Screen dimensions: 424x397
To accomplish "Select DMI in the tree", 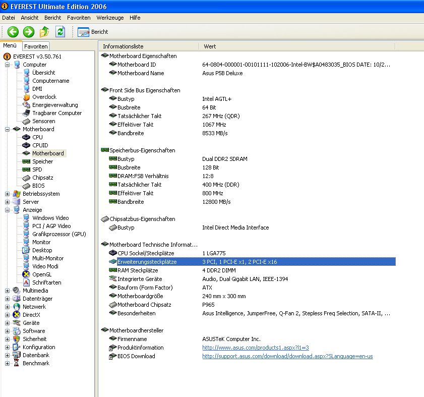I will click(37, 89).
